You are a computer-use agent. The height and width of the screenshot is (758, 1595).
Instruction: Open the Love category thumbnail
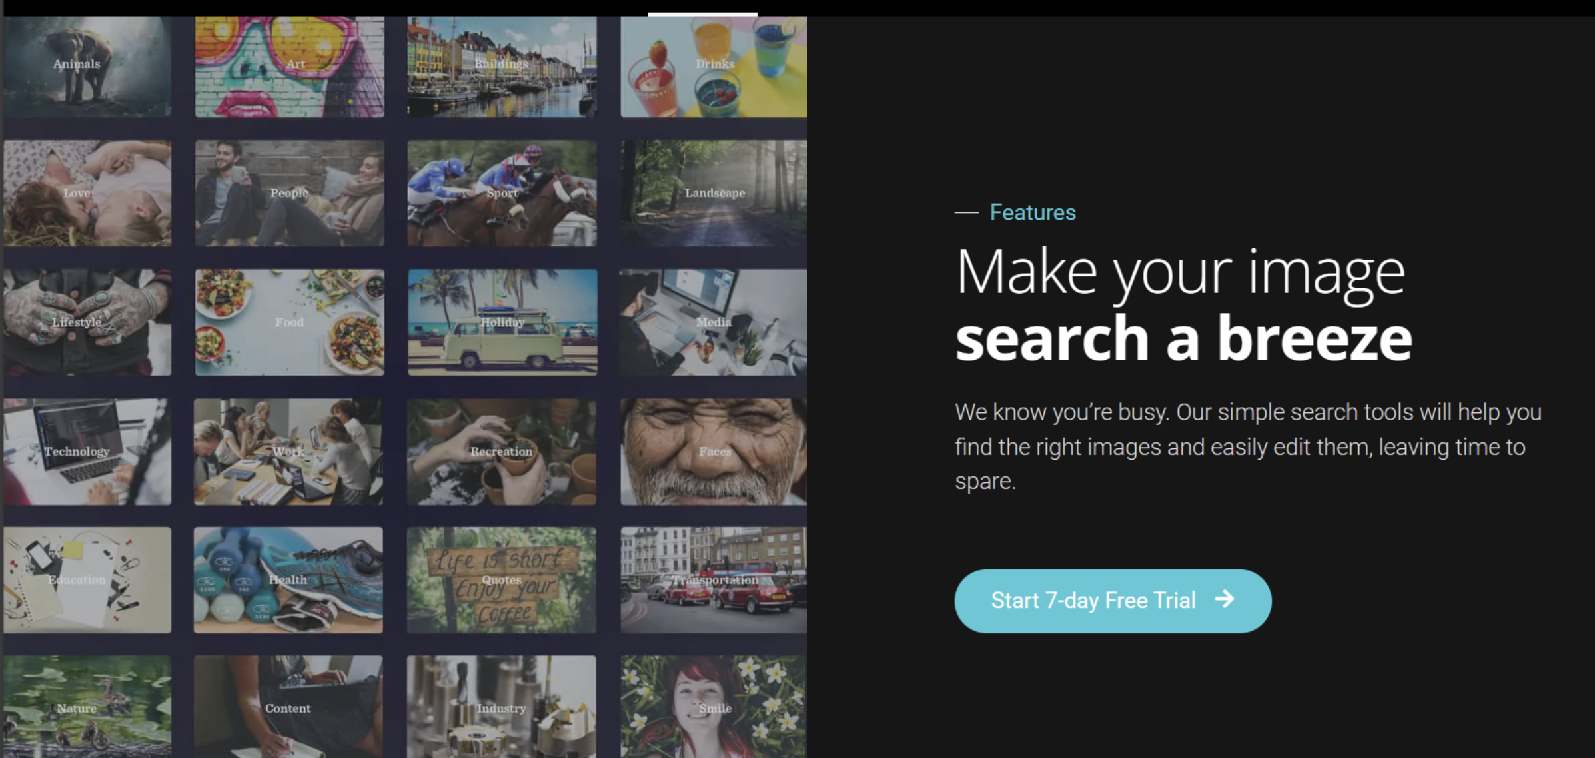[x=87, y=193]
